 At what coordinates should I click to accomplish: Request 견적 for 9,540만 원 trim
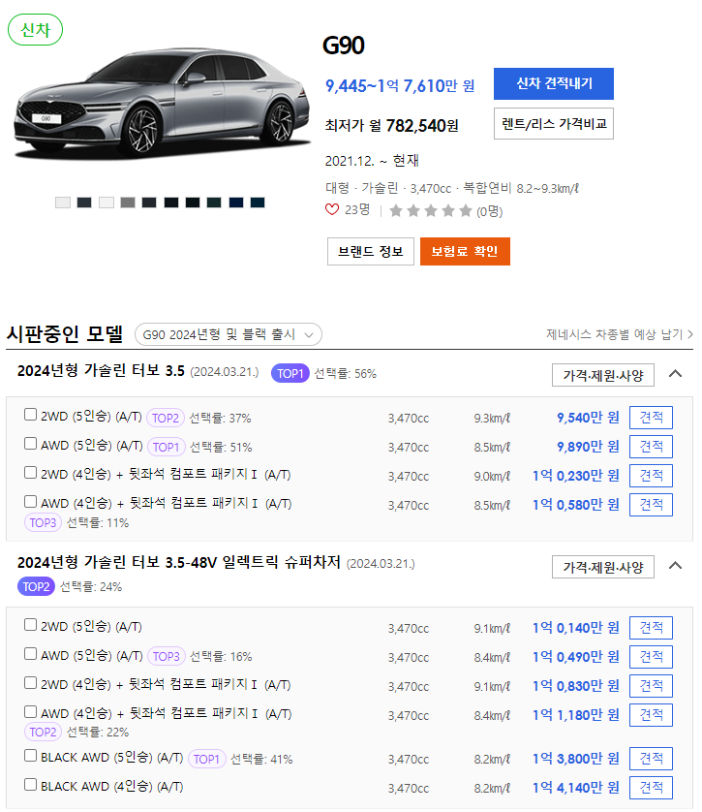click(651, 418)
